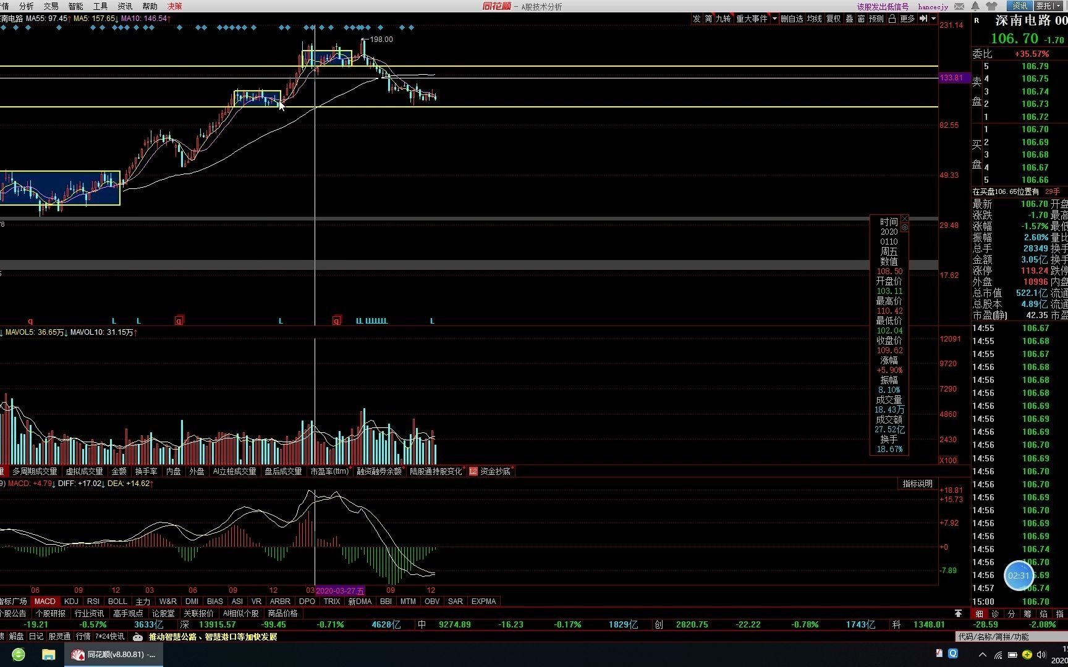Screen dimensions: 1068x667
Task: Toggle the 九转 indicator
Action: coord(723,19)
